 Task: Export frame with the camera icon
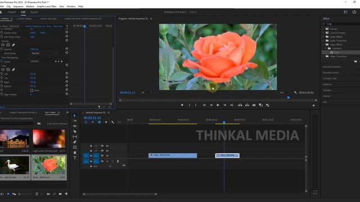[x=254, y=105]
